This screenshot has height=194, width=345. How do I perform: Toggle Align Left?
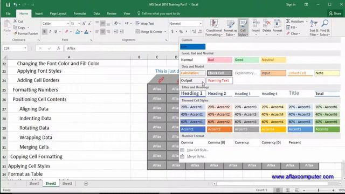(x=97, y=32)
